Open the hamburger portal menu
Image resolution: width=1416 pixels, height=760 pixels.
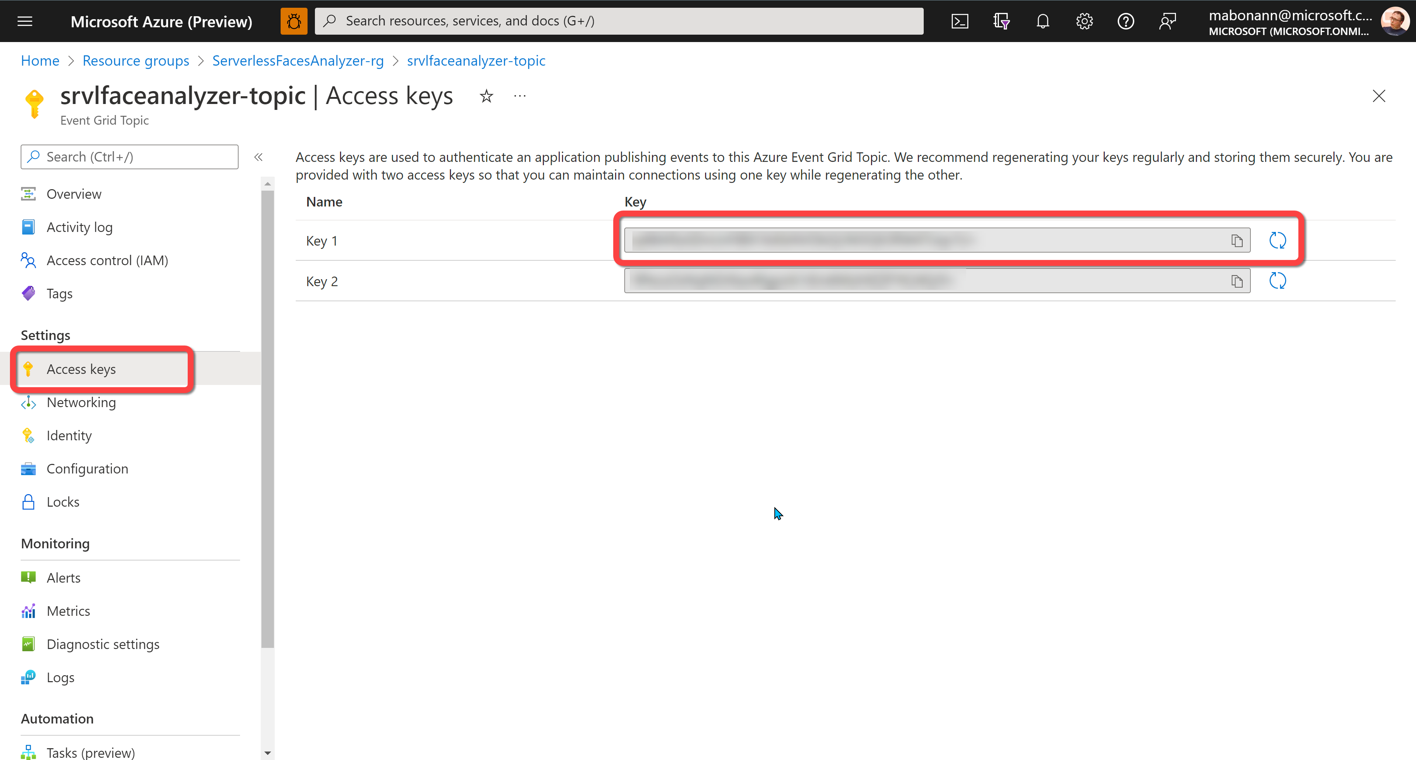(25, 21)
